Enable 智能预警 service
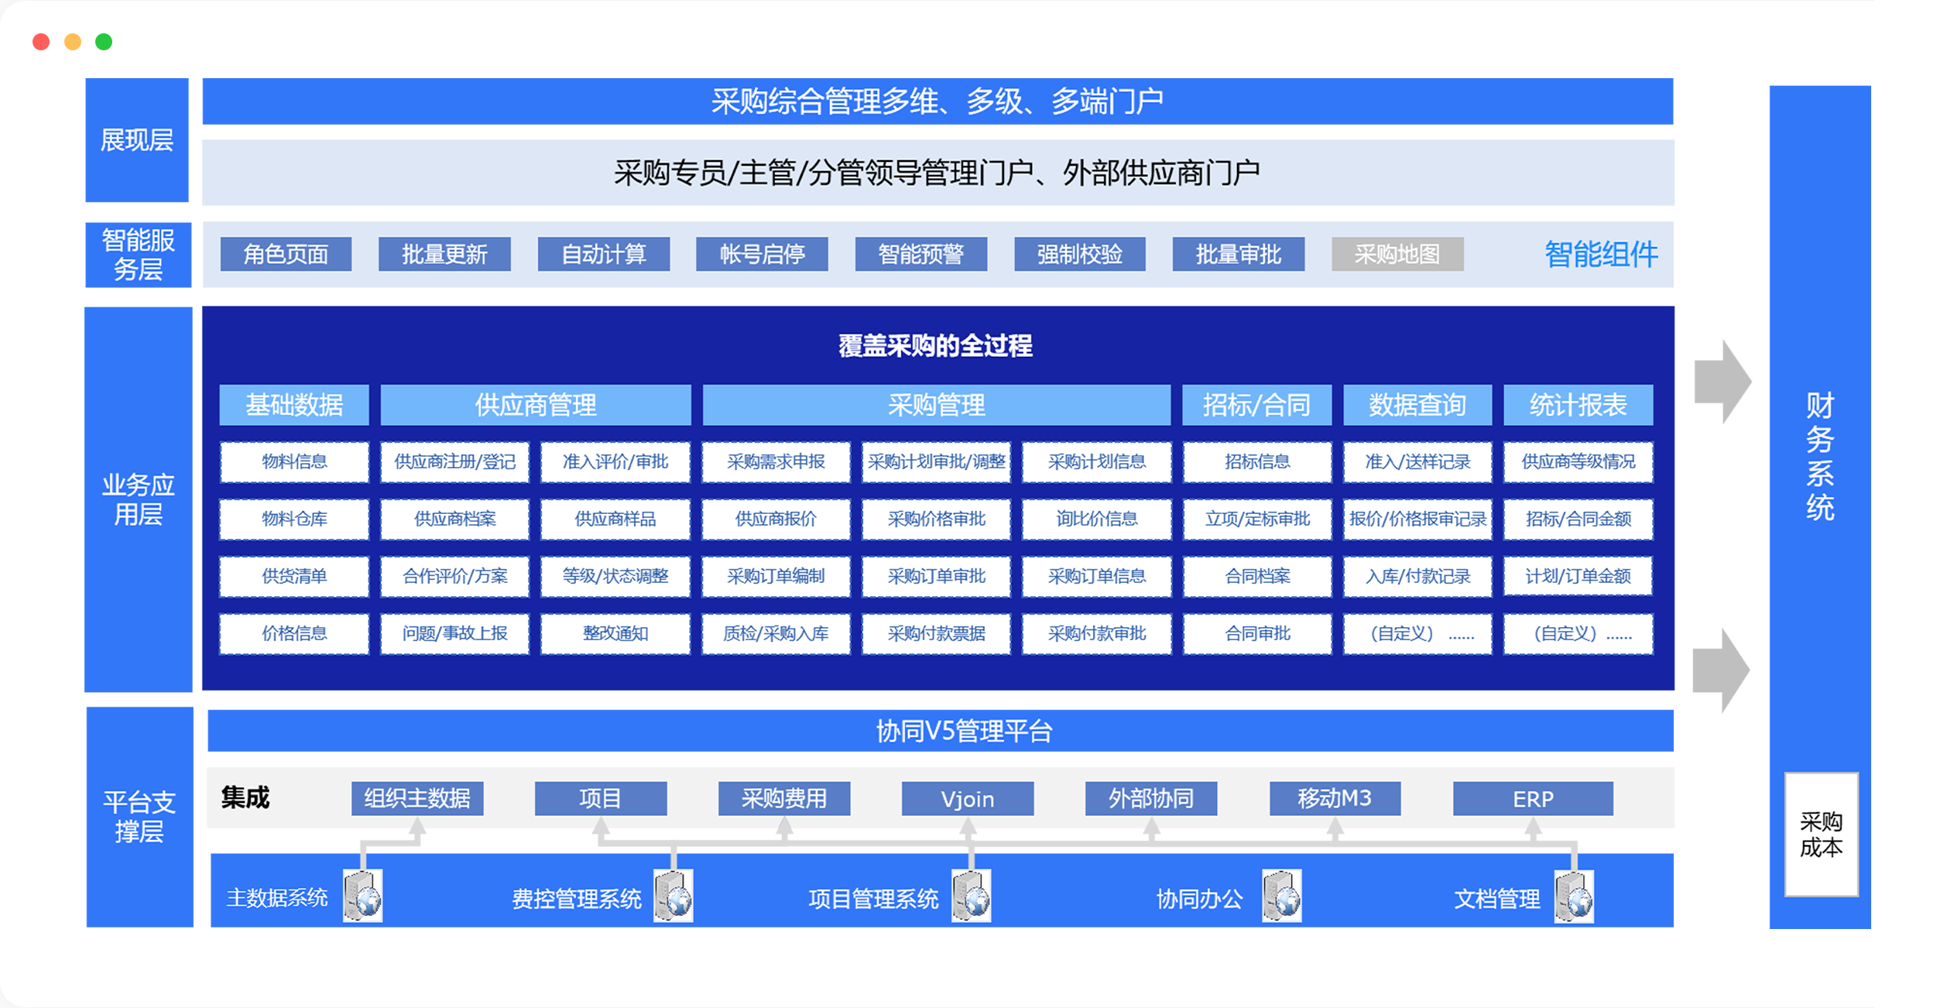This screenshot has width=1954, height=1008. point(921,253)
